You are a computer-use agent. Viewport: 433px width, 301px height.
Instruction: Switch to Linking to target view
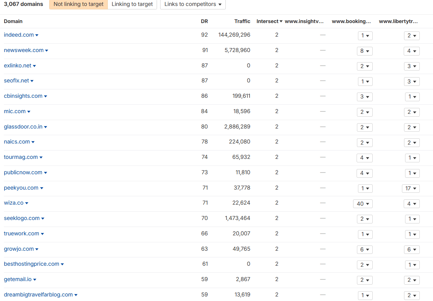click(132, 4)
